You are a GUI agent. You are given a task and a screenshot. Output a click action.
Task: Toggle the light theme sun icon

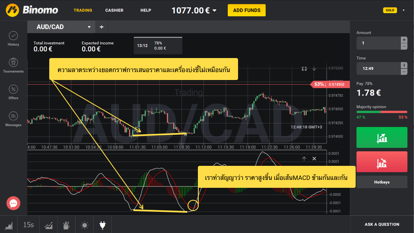point(84,225)
